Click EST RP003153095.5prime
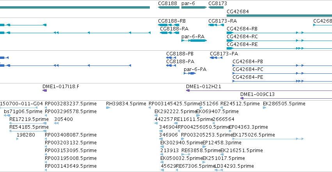This screenshot has width=332, height=172. [46, 155]
